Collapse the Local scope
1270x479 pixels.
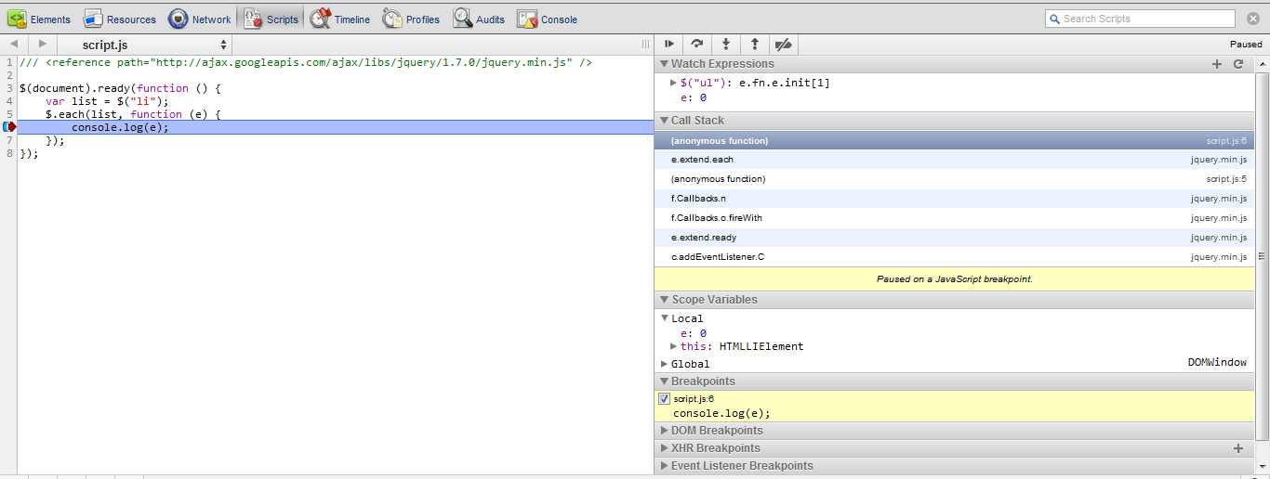(x=664, y=318)
